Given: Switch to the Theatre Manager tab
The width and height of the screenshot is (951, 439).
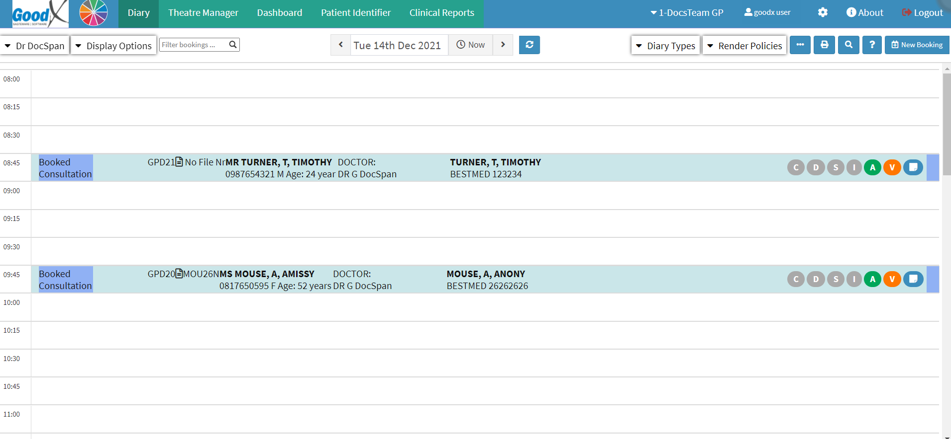Looking at the screenshot, I should pos(203,13).
